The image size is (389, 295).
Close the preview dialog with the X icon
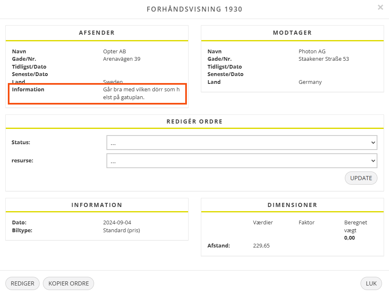tap(380, 7)
